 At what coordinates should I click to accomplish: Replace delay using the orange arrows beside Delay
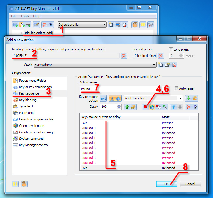tap(133, 107)
